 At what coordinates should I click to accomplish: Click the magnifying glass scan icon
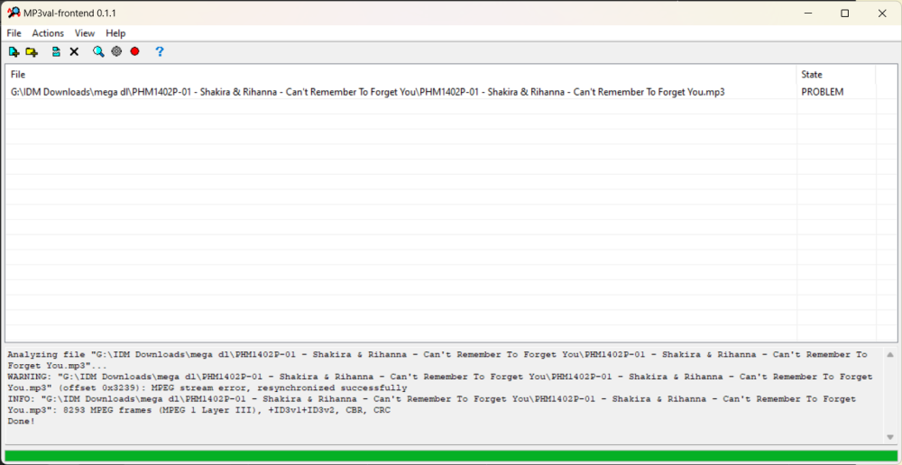[98, 52]
